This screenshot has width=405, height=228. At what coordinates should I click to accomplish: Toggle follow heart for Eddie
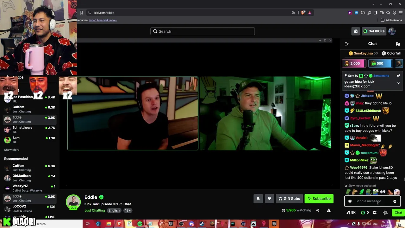point(269,199)
